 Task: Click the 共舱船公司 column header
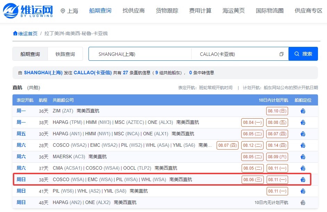63,100
